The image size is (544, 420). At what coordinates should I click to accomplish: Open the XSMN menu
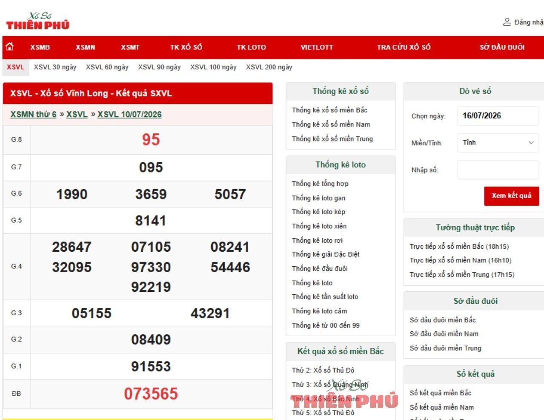(86, 47)
